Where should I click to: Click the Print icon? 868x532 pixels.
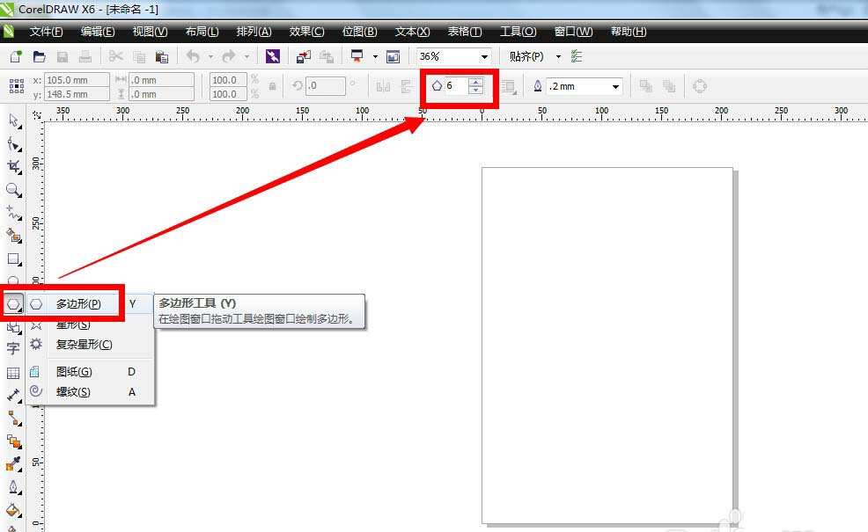point(85,56)
